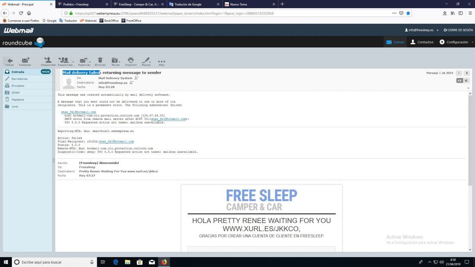This screenshot has height=267, width=475.
Task: Go back with the Volver button
Action: [x=9, y=62]
